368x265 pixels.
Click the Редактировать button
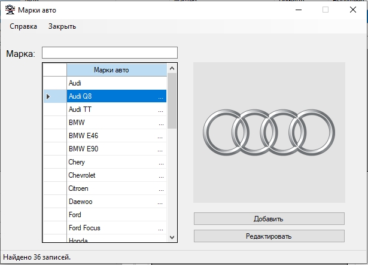269,236
